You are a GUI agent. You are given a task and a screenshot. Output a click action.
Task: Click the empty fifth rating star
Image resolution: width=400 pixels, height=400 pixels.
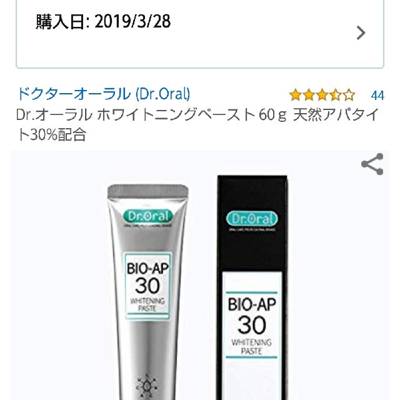[x=349, y=95]
